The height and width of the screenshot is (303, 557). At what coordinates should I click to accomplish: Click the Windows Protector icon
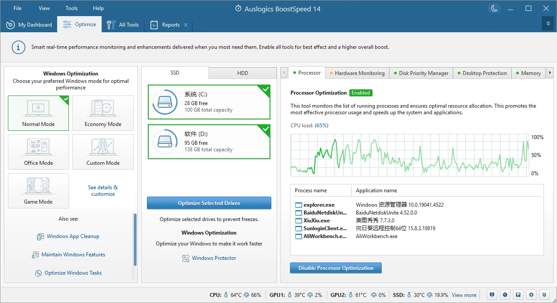click(185, 258)
